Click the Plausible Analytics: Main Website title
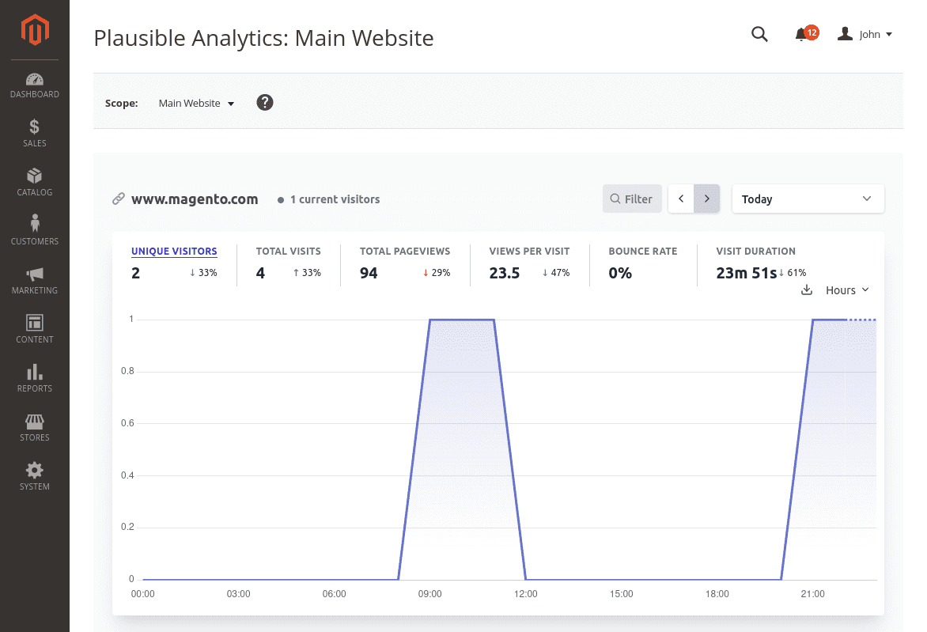927x632 pixels. [263, 38]
